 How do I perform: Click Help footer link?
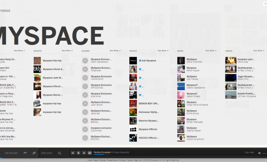[90, 160]
